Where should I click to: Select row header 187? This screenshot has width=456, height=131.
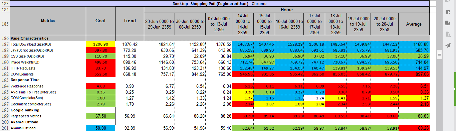5,44
